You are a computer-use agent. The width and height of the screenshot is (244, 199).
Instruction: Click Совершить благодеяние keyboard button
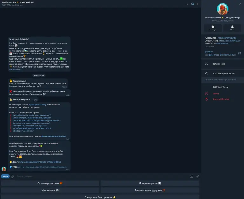(x=100, y=197)
